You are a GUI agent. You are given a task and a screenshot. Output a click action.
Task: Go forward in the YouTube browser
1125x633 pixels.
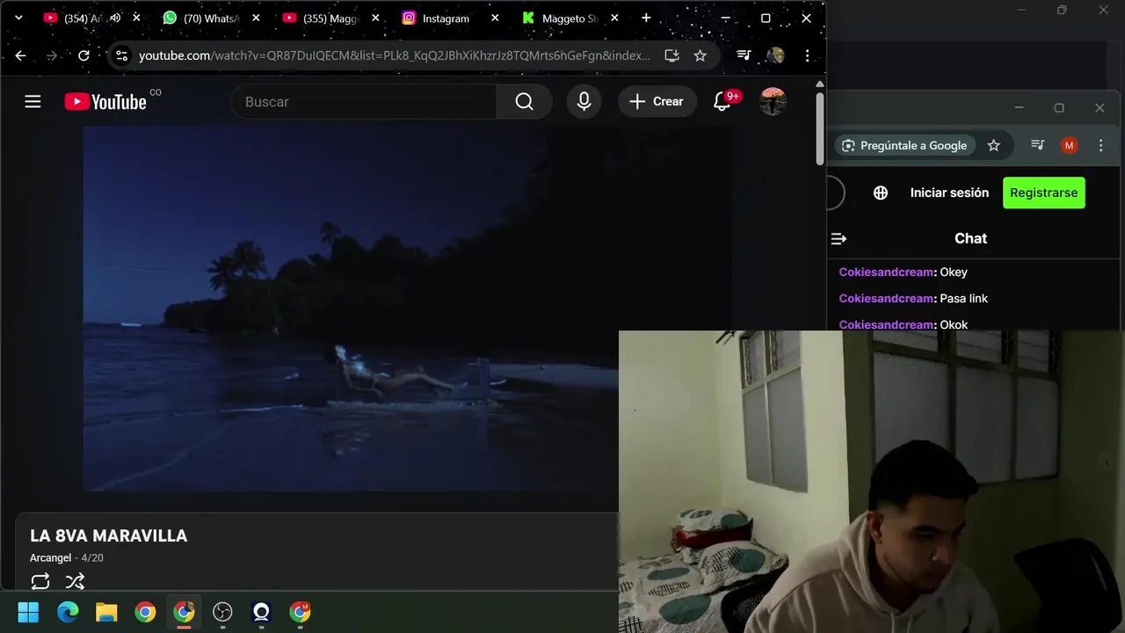(52, 55)
